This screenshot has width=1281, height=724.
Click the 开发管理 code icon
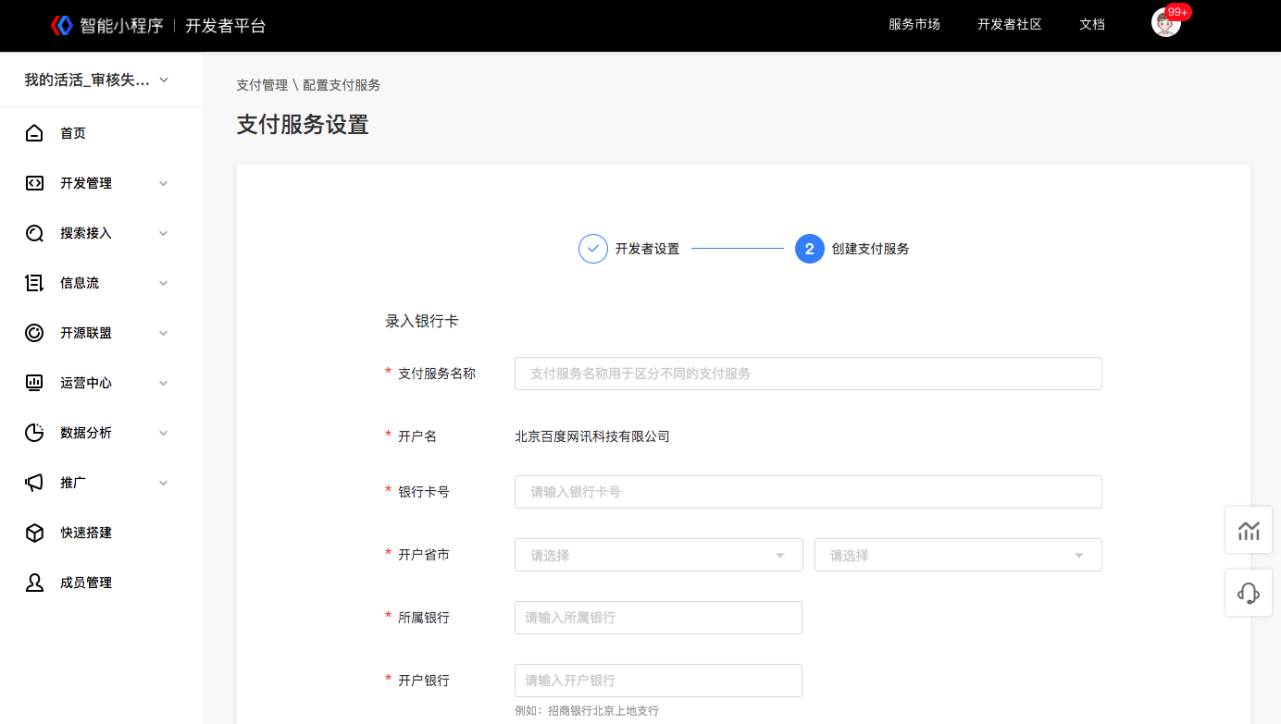34,183
